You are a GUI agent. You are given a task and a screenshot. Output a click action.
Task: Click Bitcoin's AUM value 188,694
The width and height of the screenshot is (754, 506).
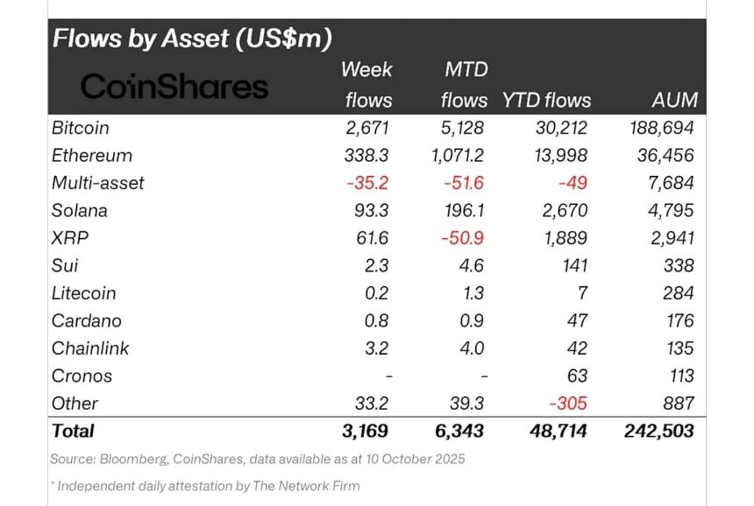(661, 128)
